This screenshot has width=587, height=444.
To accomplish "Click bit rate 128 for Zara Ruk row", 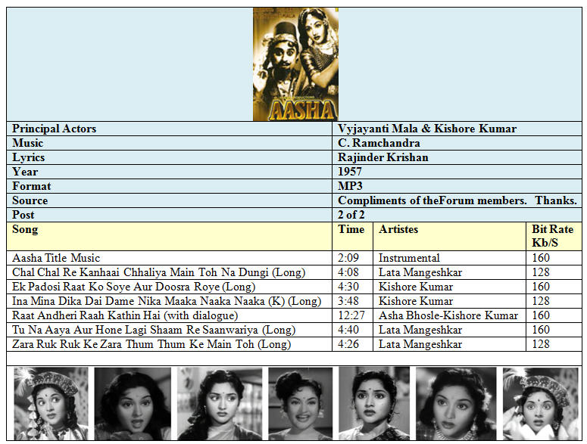I will click(541, 344).
